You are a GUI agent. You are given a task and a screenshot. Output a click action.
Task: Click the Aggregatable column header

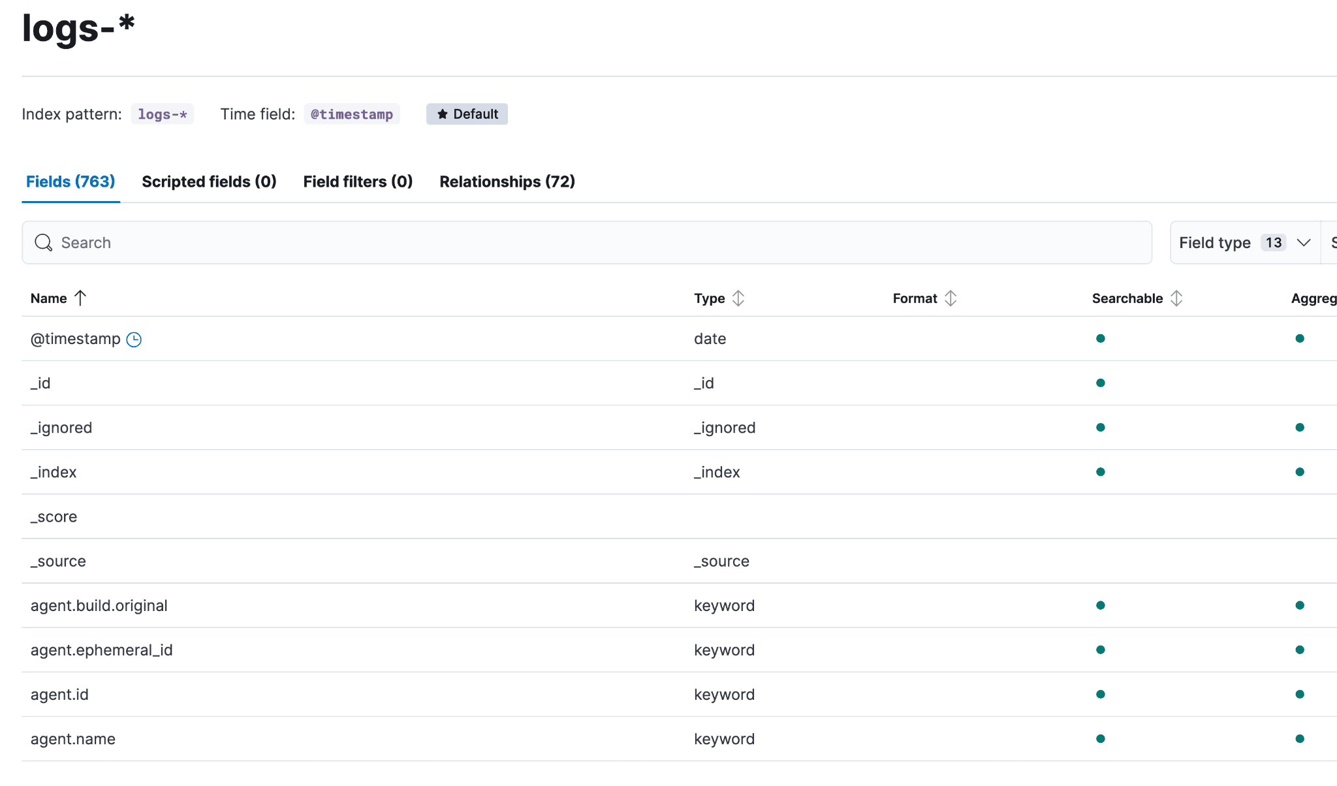(x=1313, y=298)
